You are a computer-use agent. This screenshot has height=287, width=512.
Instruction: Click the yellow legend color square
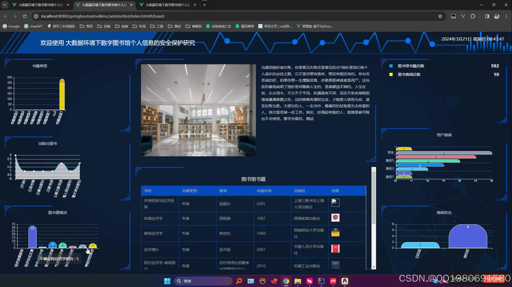[x=391, y=74]
